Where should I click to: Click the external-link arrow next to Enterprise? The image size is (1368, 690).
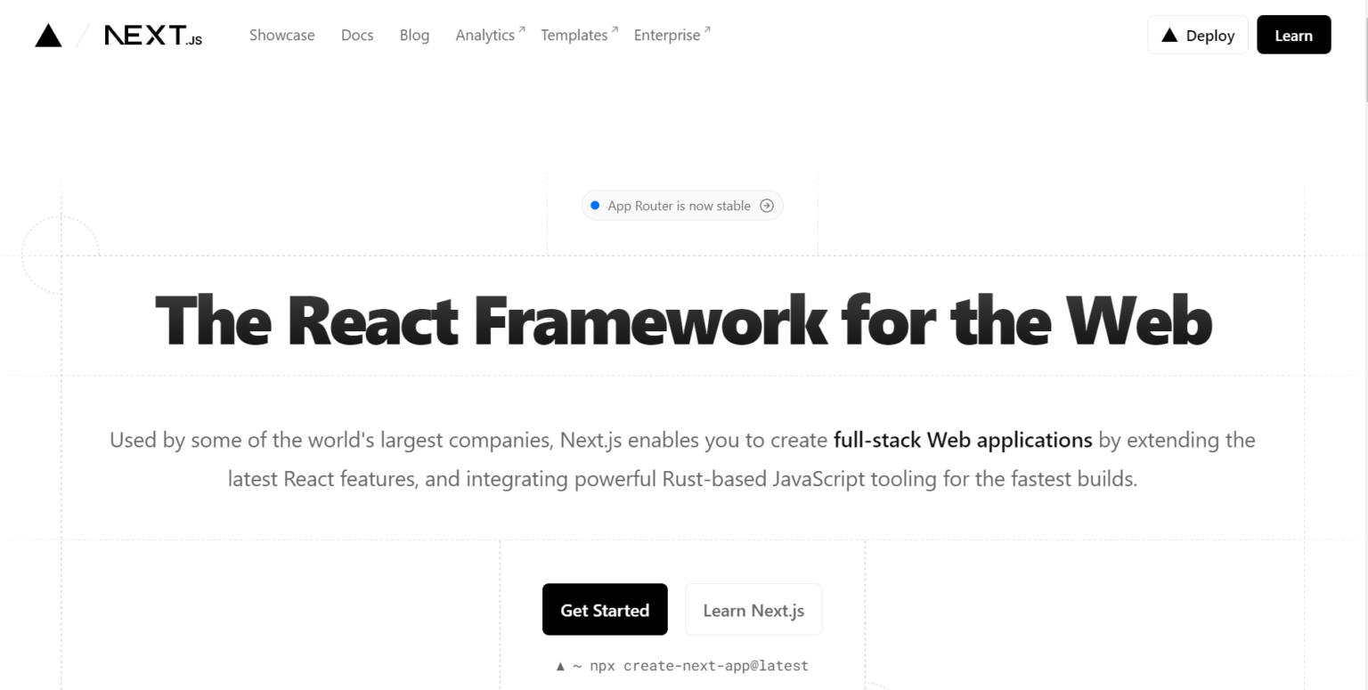coord(708,28)
